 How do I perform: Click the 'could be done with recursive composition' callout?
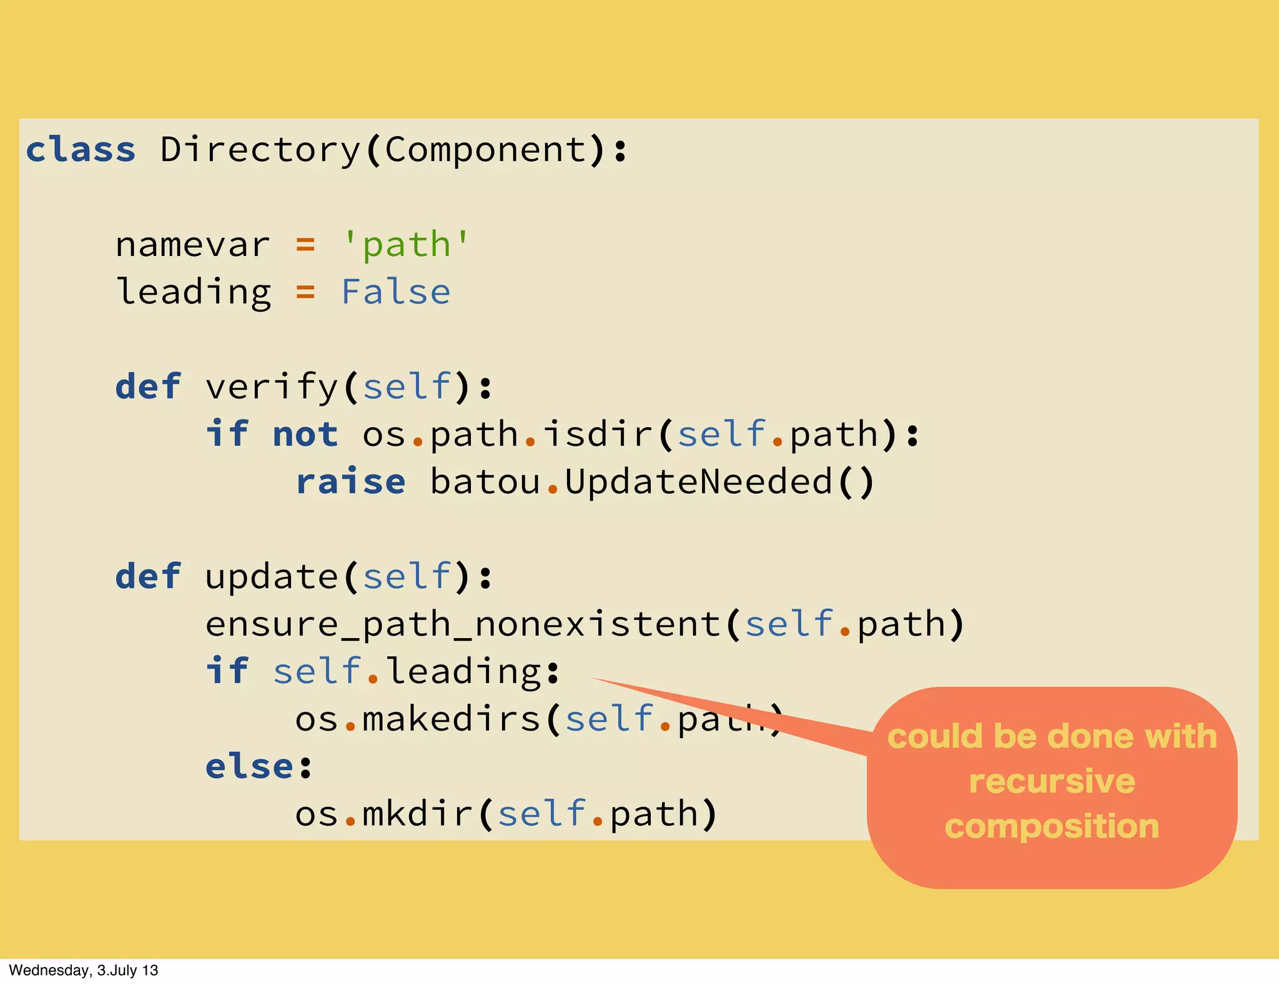(1052, 787)
